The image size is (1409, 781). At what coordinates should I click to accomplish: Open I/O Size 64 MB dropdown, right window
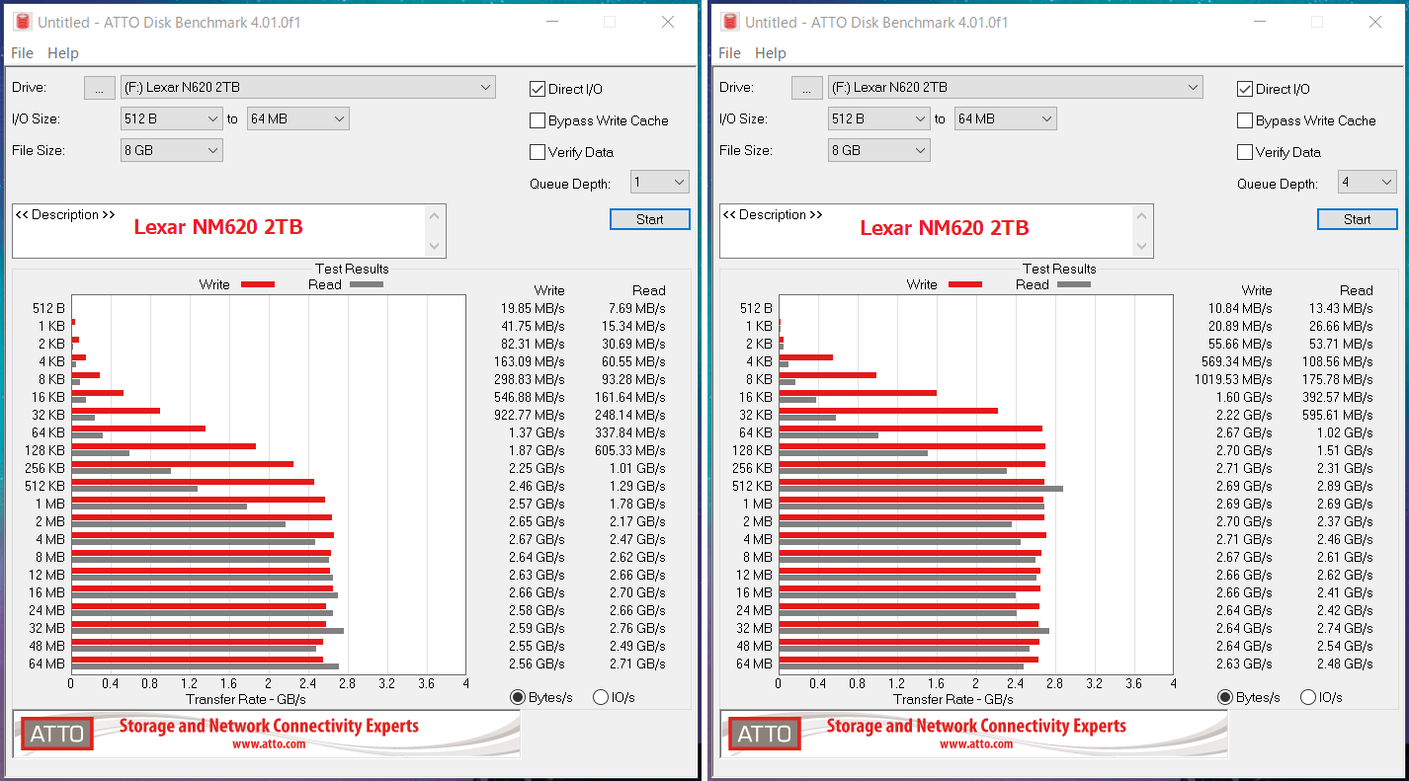click(1006, 118)
